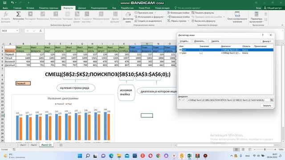Click Evaluate Formula icon
The height and width of the screenshot is (160, 285).
[x=193, y=21]
